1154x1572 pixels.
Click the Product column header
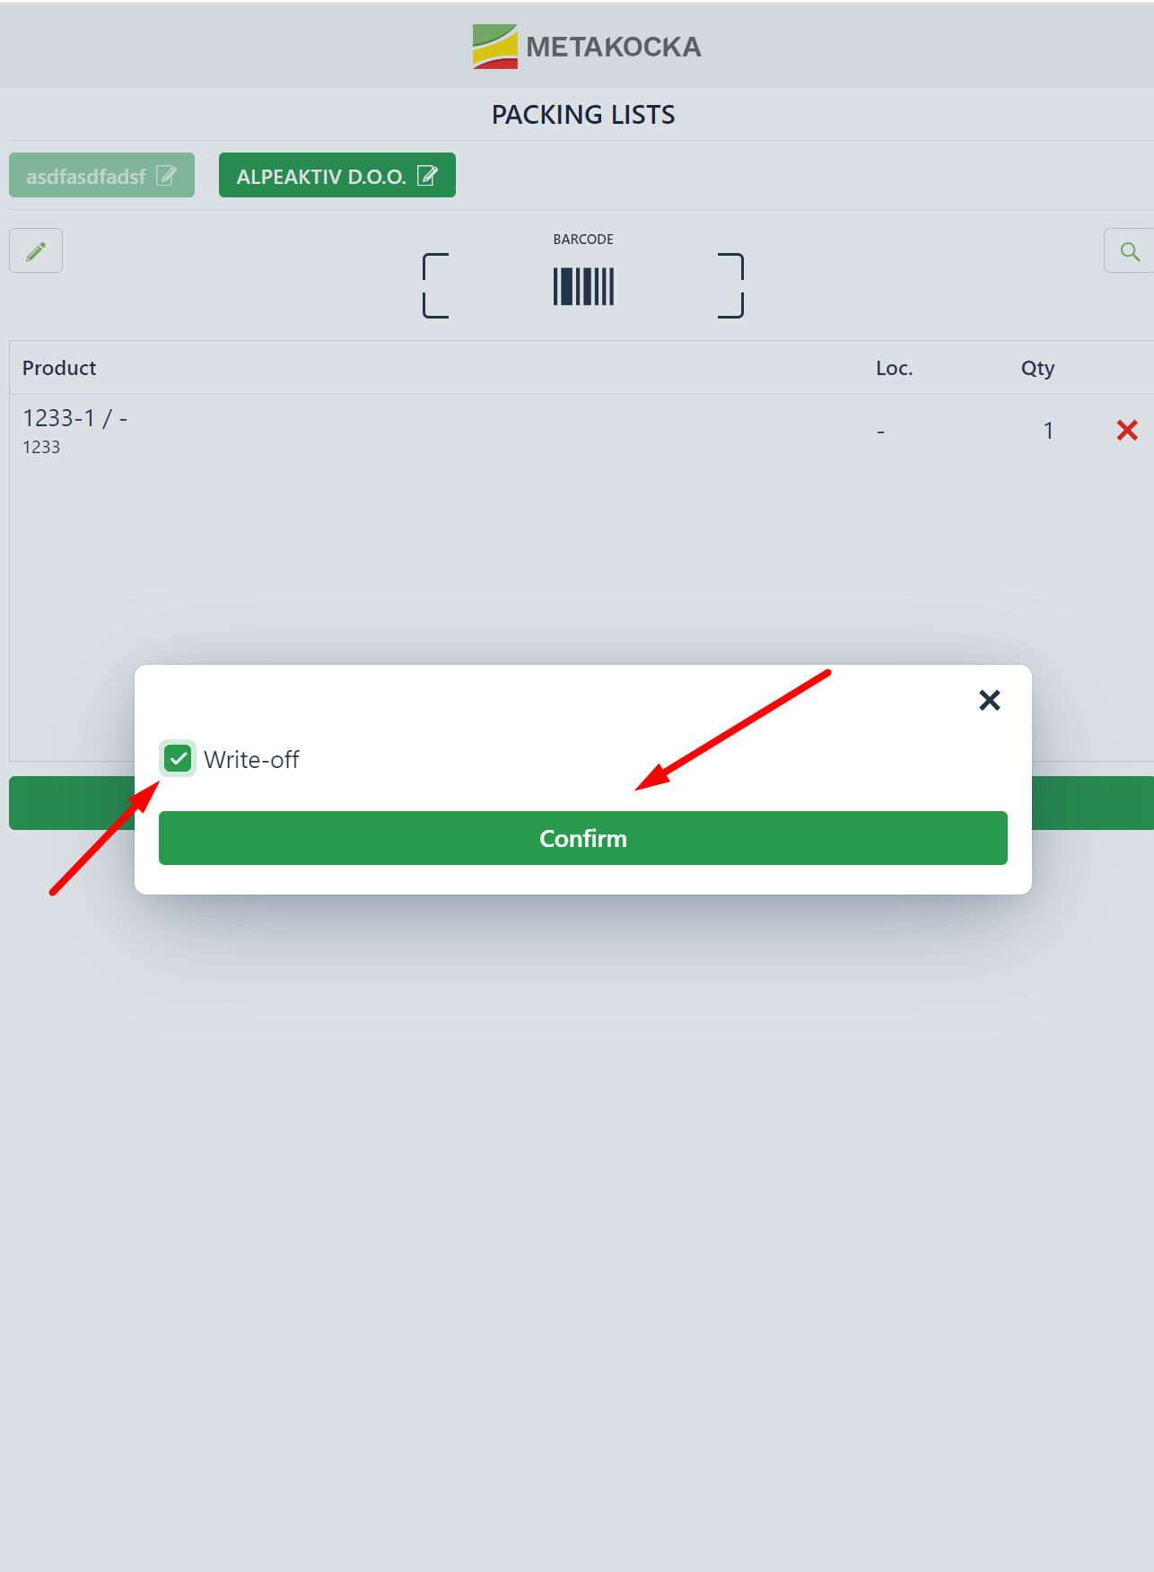59,368
